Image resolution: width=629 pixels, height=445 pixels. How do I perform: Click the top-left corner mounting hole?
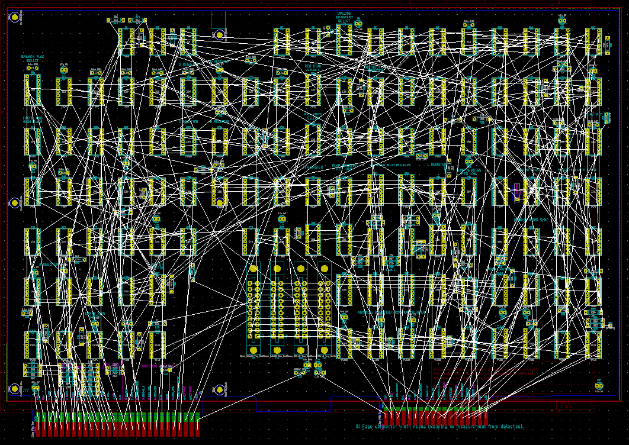click(x=15, y=17)
